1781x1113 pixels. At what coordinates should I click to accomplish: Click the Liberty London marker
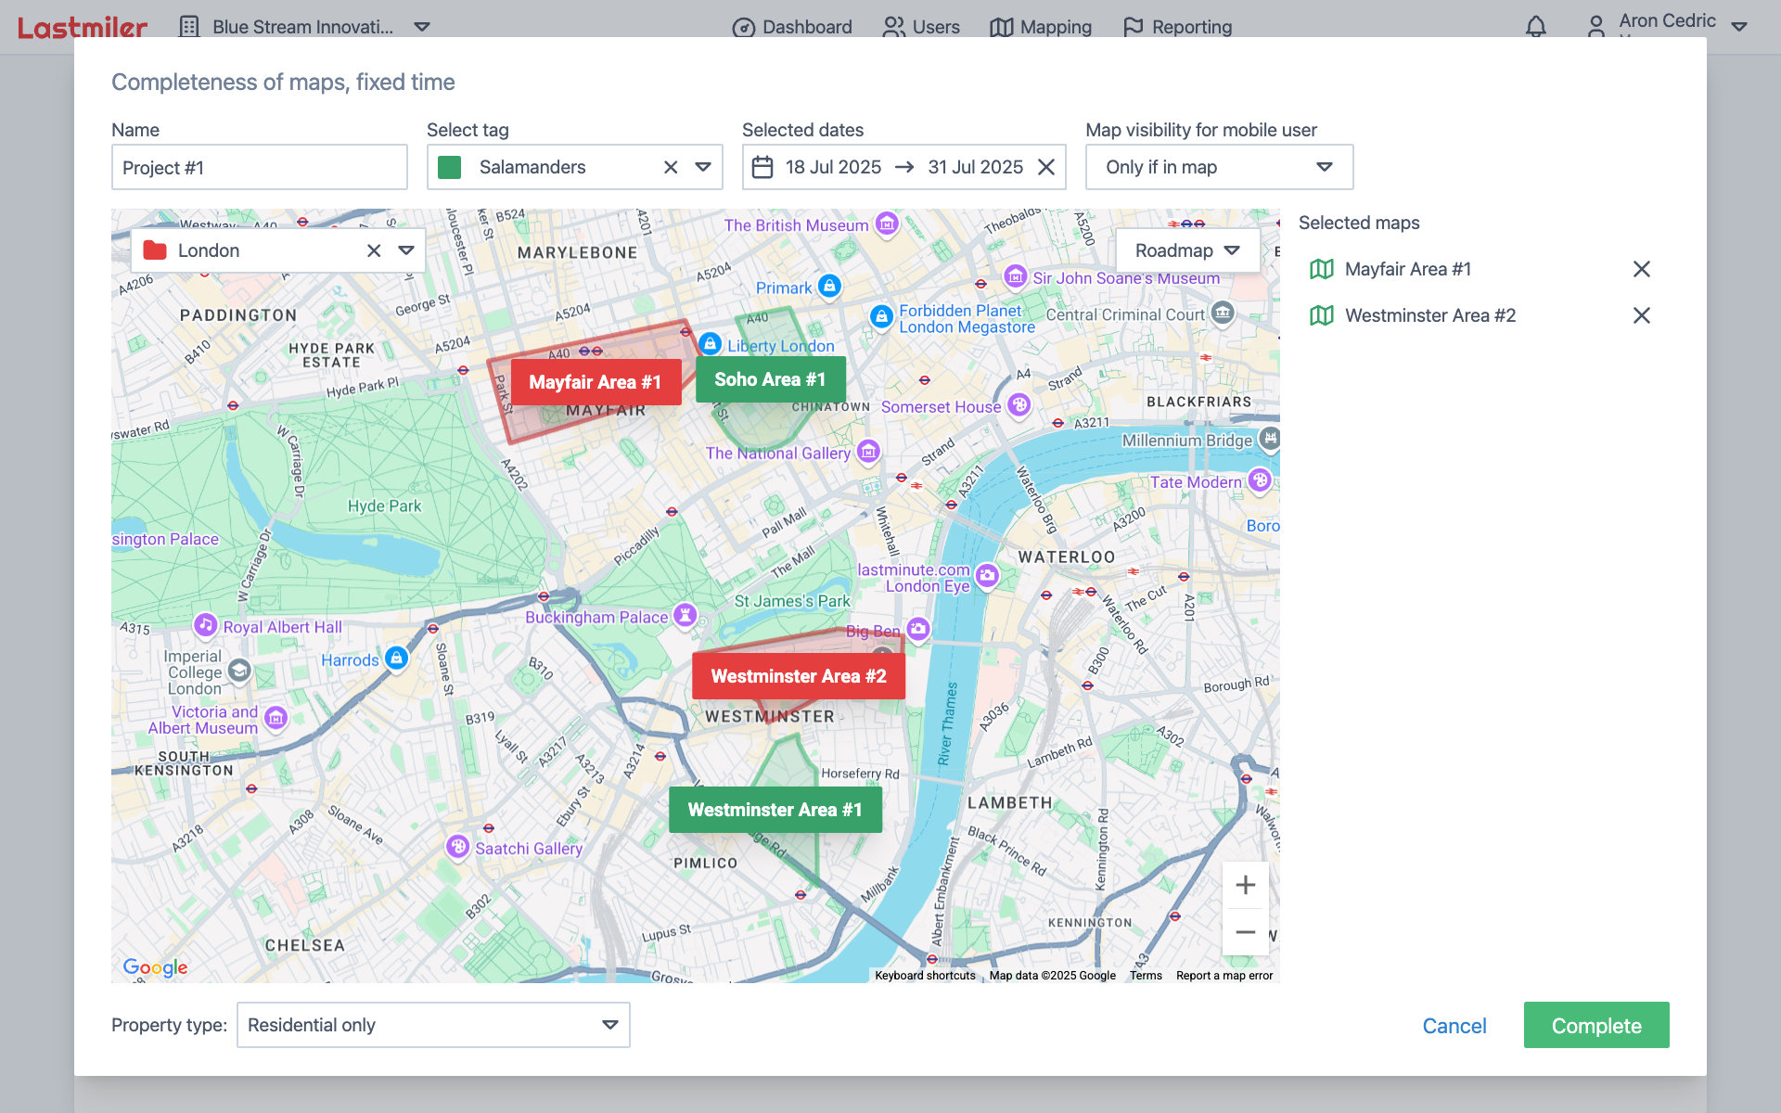click(710, 344)
